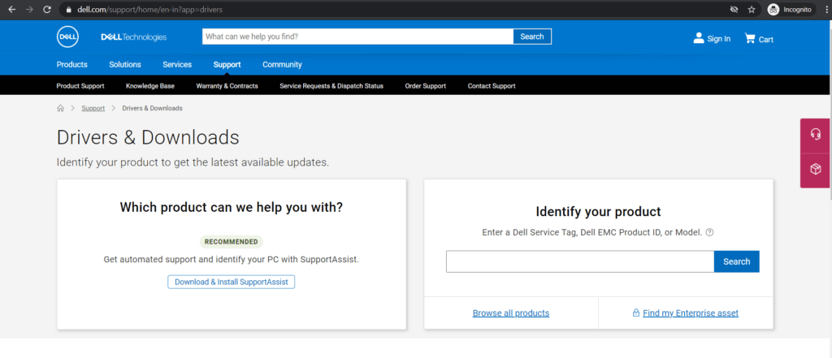Open the headset contact support side button
This screenshot has height=358, width=832.
pyautogui.click(x=816, y=135)
